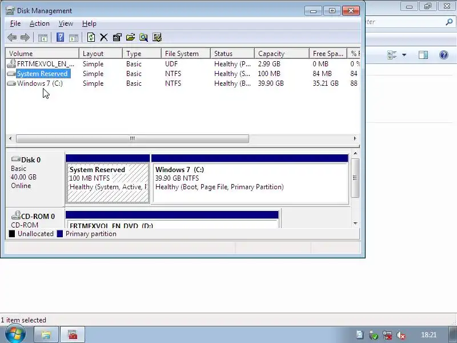This screenshot has width=457, height=343.
Task: Click the CD-ROM 0 drive icon
Action: 16,216
